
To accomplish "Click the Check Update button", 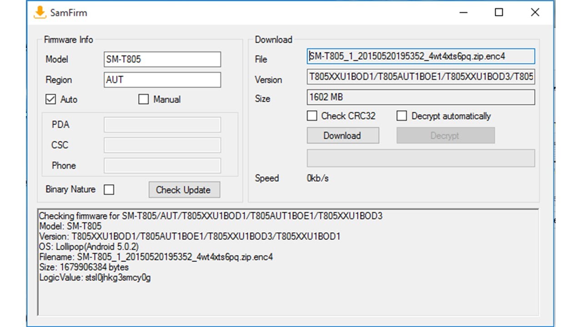I will pos(184,190).
